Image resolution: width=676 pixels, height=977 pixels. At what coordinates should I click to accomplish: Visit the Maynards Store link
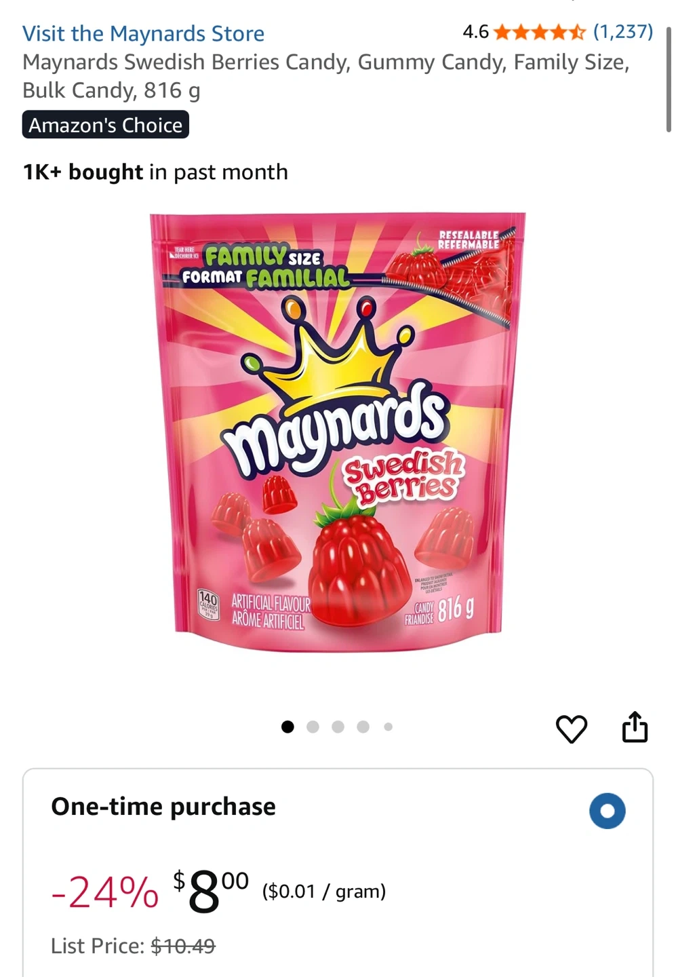click(x=143, y=33)
